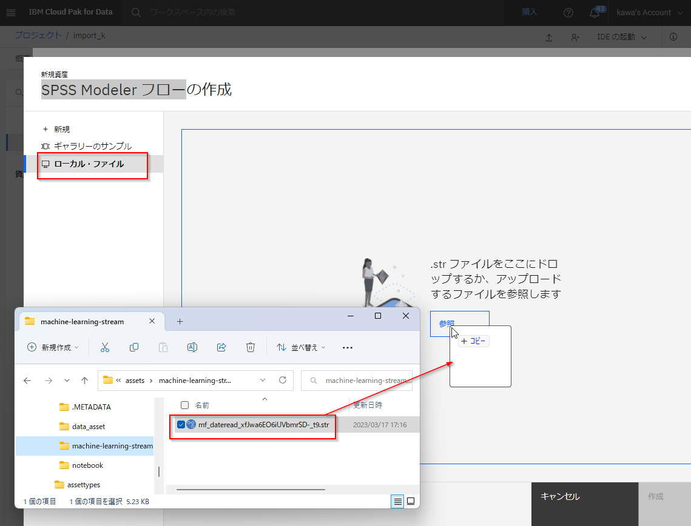This screenshot has height=526, width=691.
Task: Expand the address bar history dropdown
Action: coord(263,380)
